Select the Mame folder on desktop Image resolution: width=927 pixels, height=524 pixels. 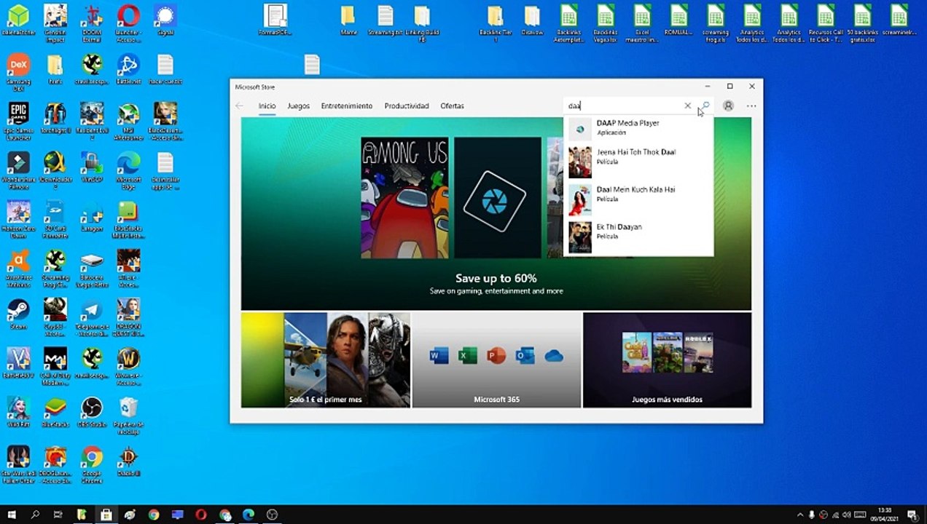click(348, 20)
